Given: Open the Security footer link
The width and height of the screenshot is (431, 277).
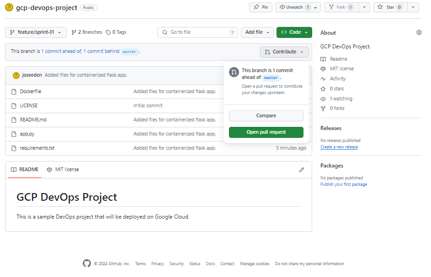Looking at the screenshot, I should point(176,264).
